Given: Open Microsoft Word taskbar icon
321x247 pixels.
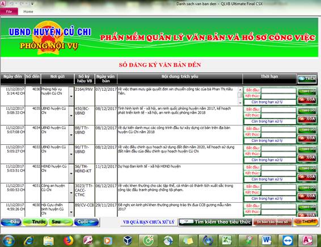Looking at the screenshot, I should point(267,240).
